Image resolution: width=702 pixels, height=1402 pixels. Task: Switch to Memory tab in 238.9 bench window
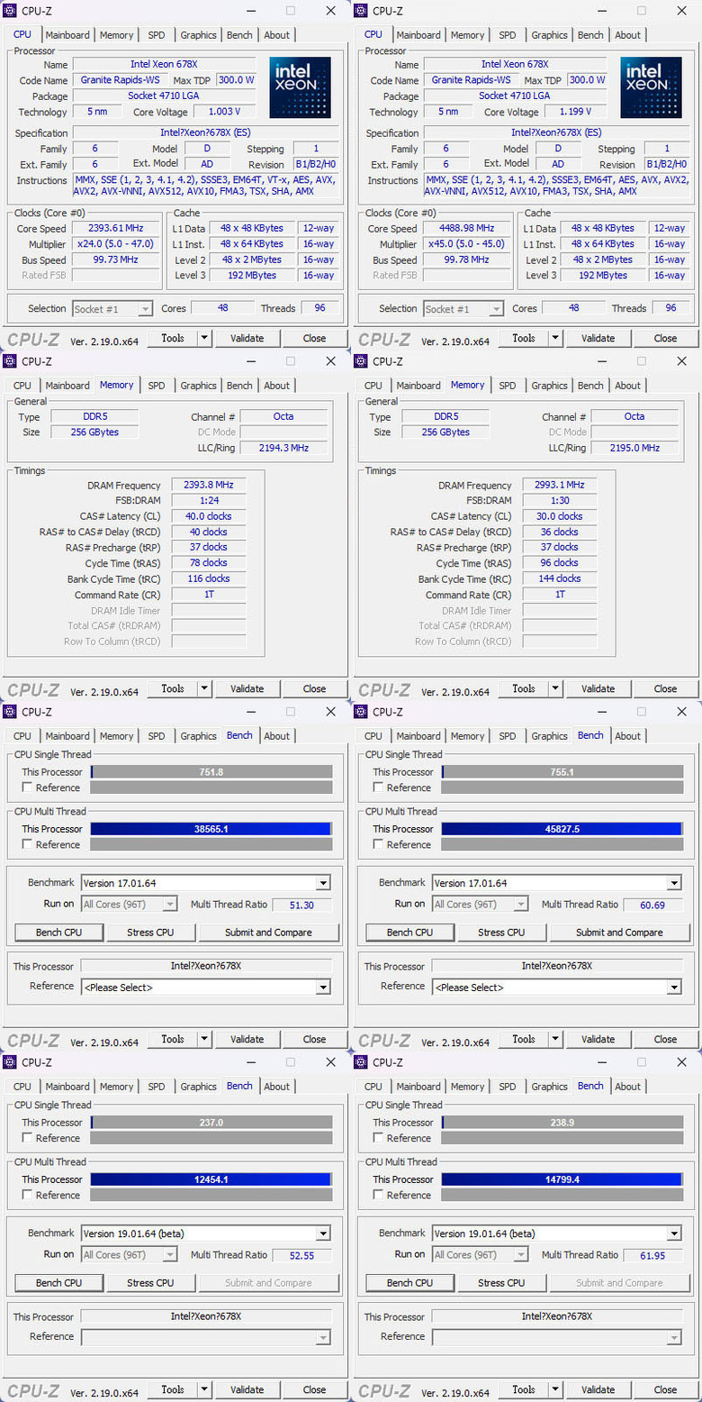point(467,1087)
